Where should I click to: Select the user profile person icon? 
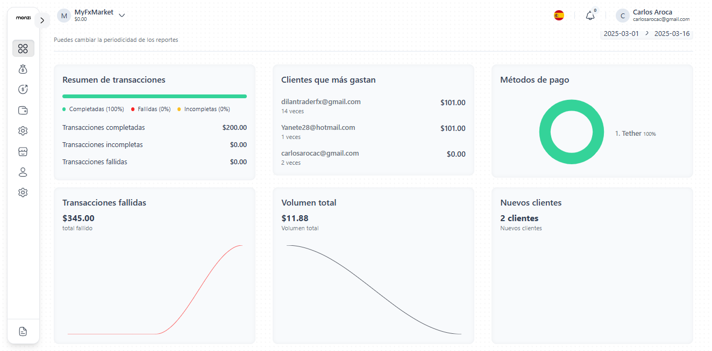click(23, 172)
